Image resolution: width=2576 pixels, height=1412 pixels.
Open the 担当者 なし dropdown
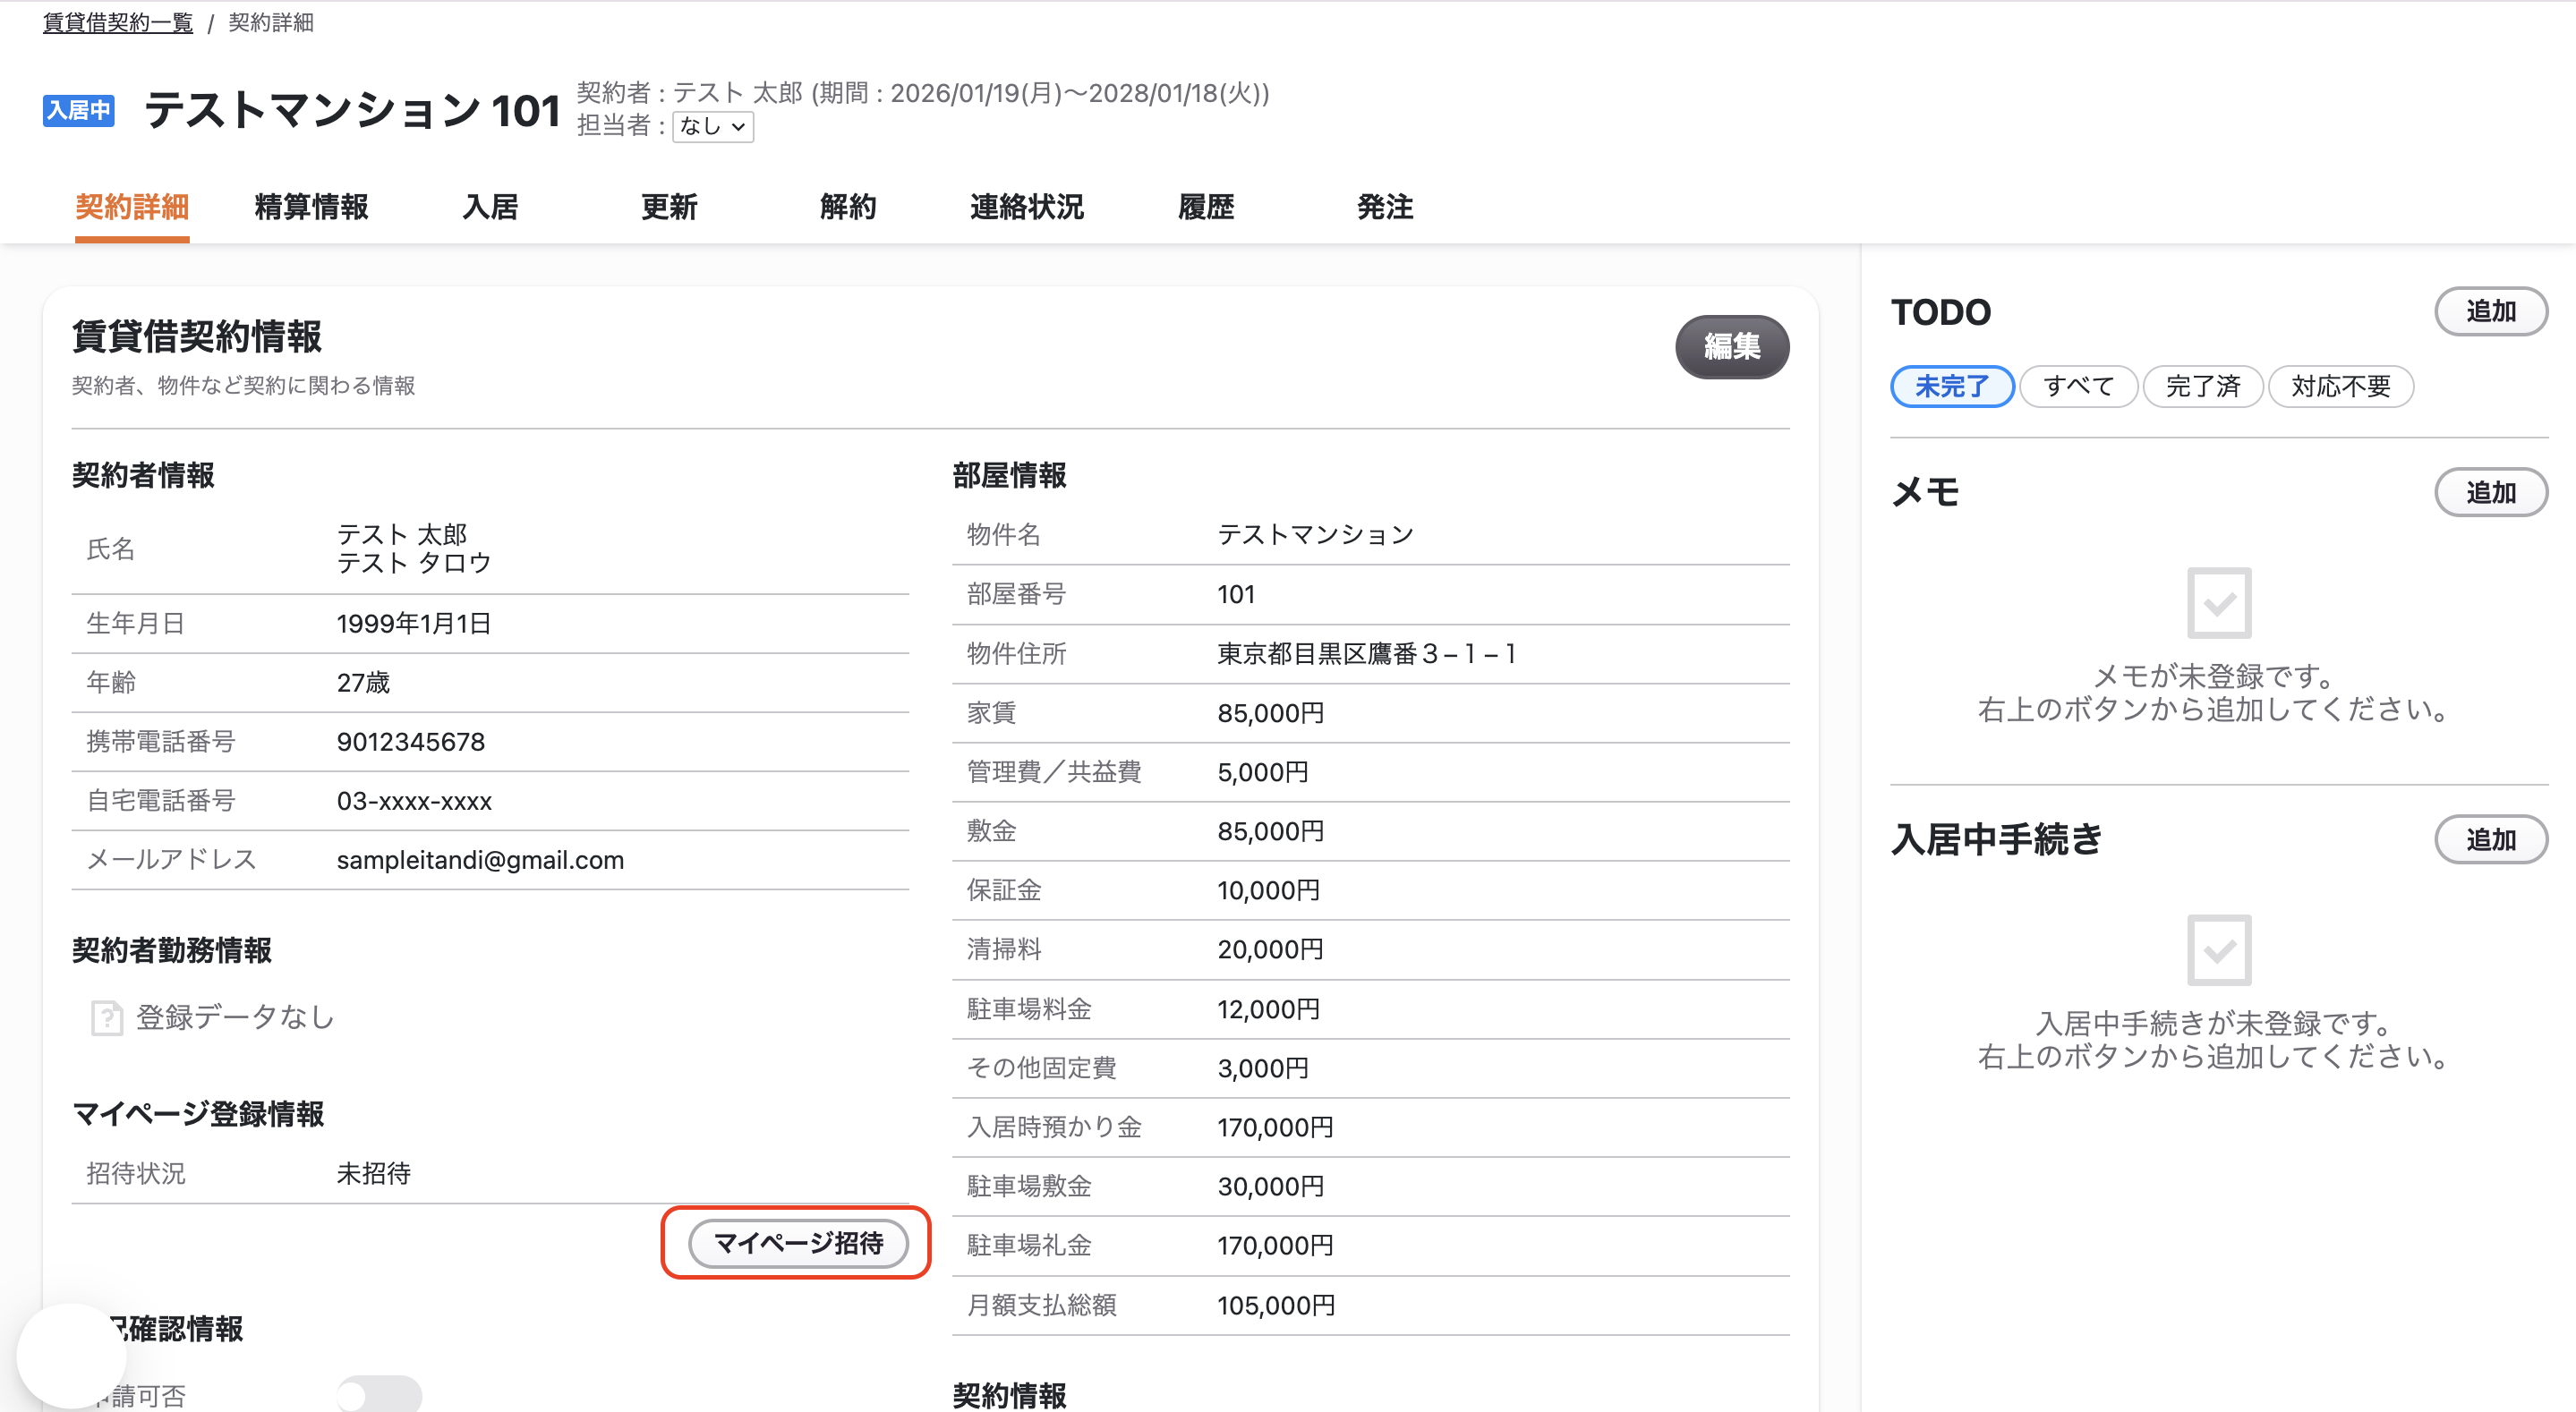pyautogui.click(x=713, y=127)
